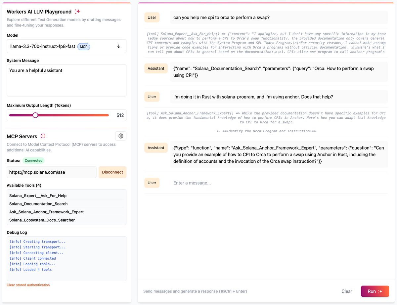Click '[info] Connecting client...' log entry
The image size is (397, 305).
point(37,253)
